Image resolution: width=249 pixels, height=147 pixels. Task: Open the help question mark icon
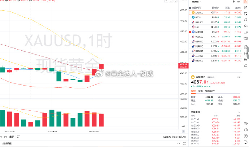click(246, 136)
